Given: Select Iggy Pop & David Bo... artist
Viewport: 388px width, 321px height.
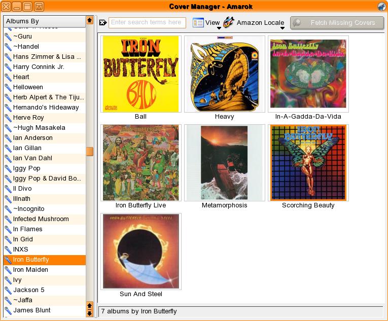Looking at the screenshot, I should tap(45, 179).
